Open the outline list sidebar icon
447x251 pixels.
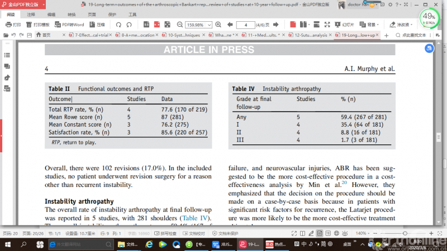[7, 55]
